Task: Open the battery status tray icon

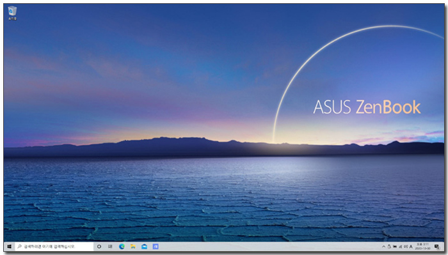Action: [395, 247]
